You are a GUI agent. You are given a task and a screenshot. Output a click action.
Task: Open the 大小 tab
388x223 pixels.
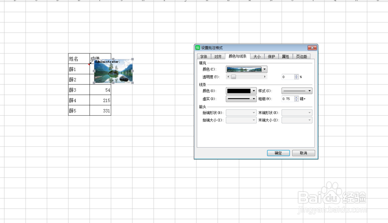tap(257, 57)
